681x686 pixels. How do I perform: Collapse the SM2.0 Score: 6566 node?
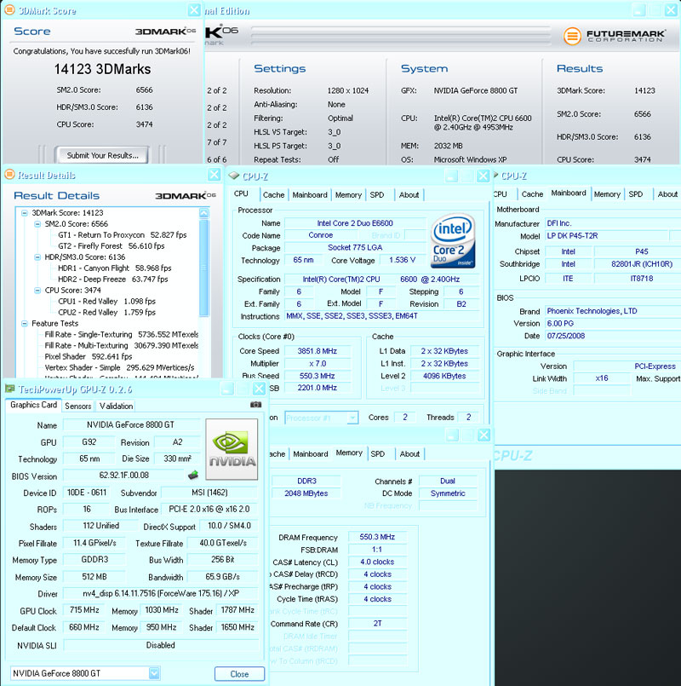click(37, 223)
